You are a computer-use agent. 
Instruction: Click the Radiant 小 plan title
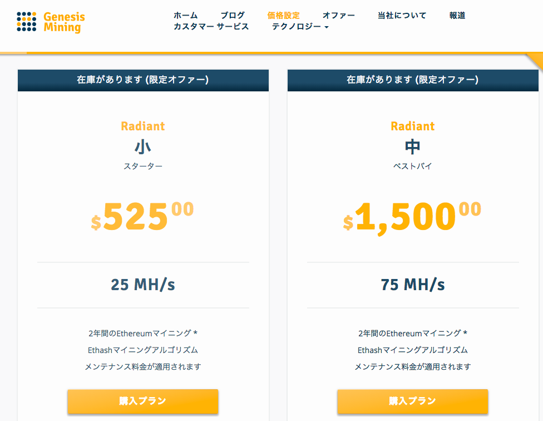coord(142,138)
